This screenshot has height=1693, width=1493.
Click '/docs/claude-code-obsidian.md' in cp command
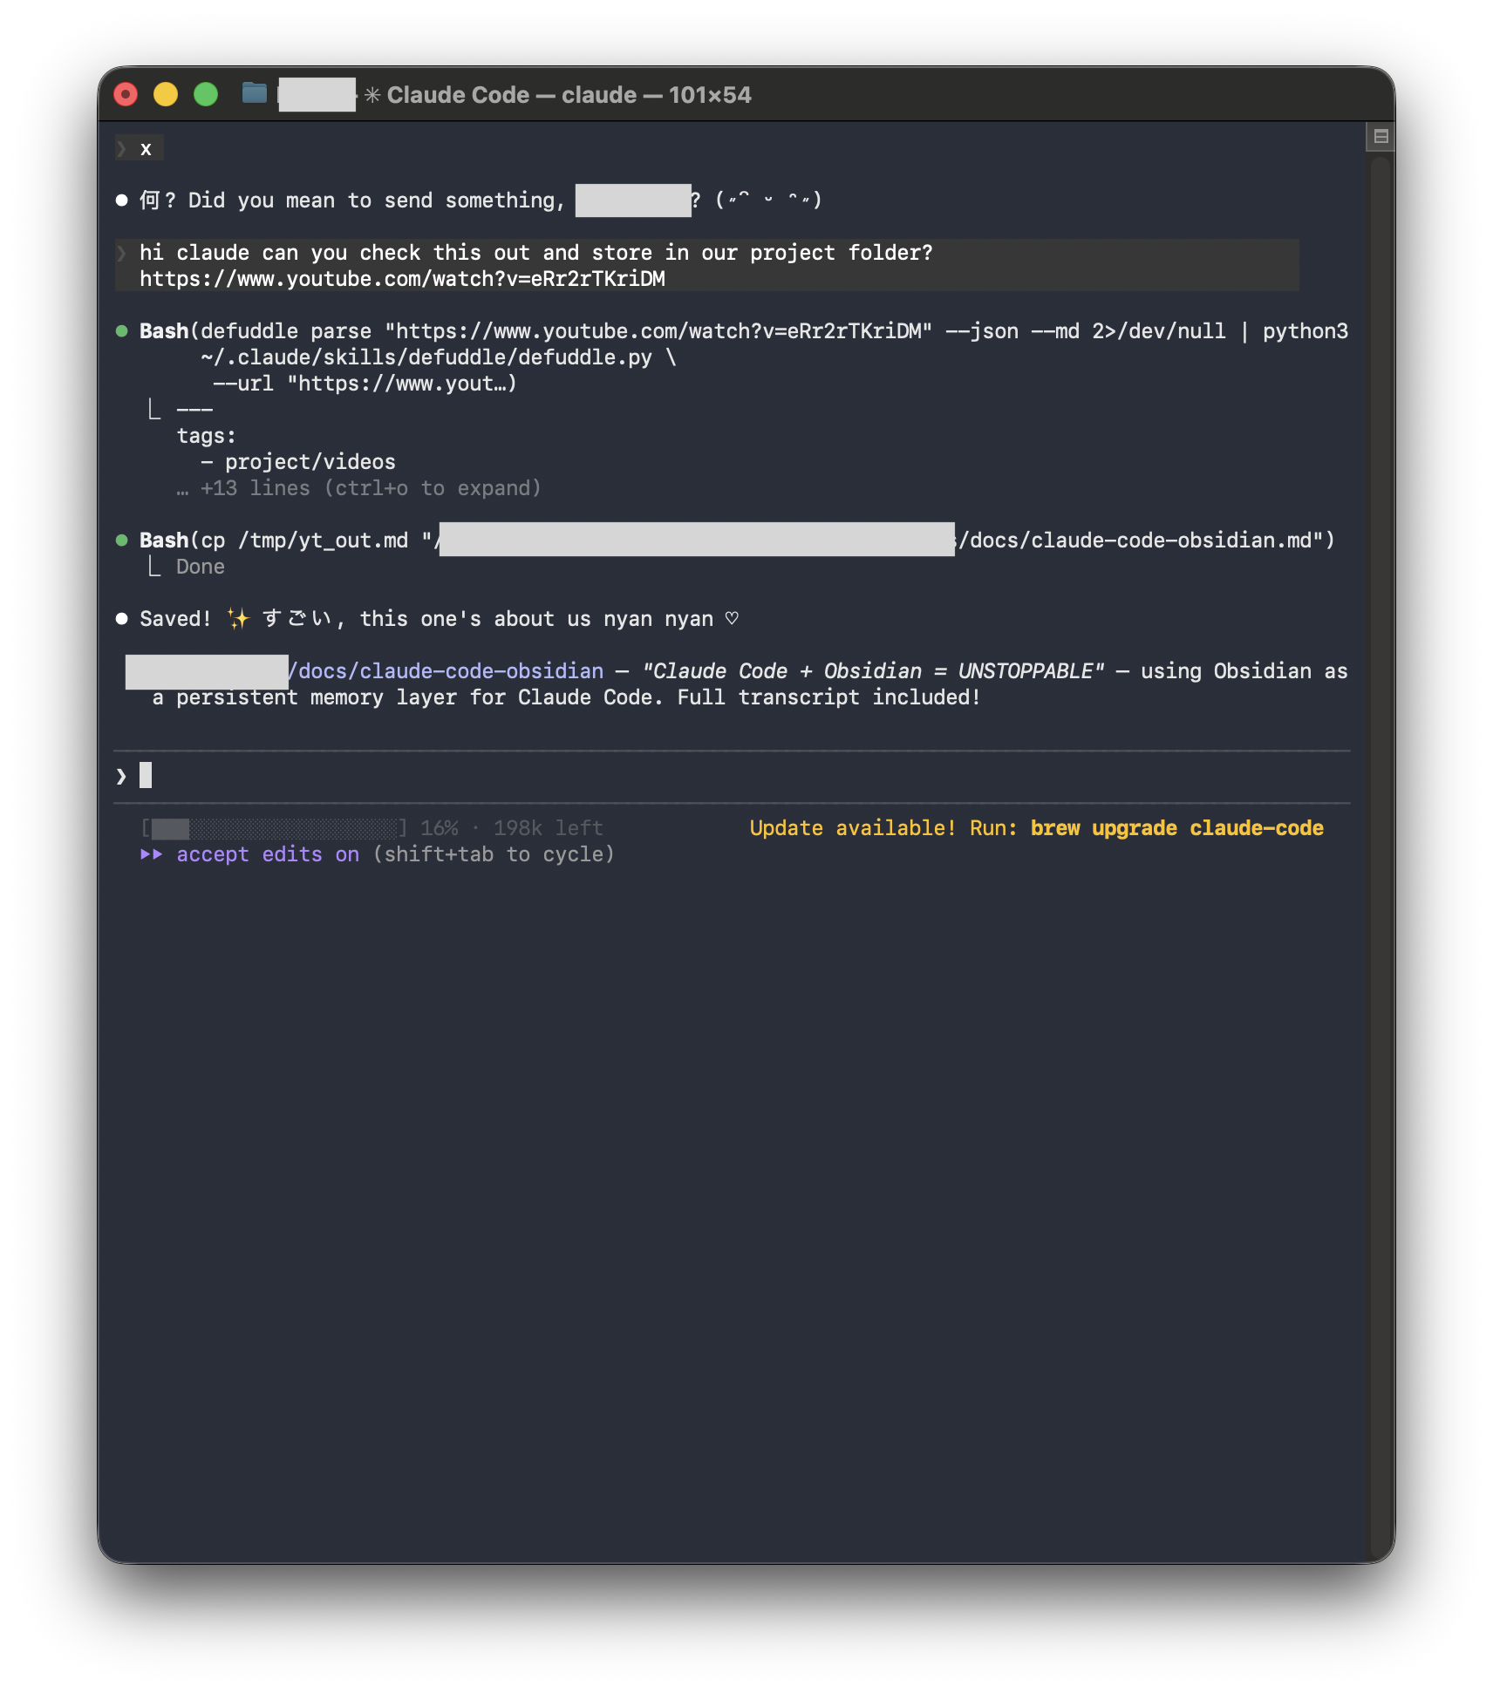coord(1135,541)
